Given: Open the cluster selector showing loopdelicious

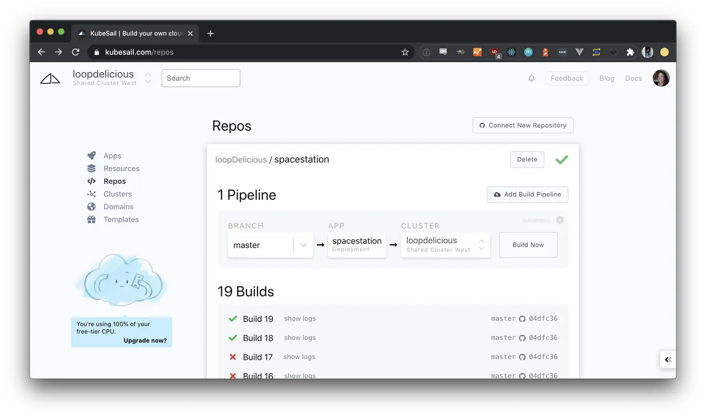Looking at the screenshot, I should pyautogui.click(x=445, y=245).
